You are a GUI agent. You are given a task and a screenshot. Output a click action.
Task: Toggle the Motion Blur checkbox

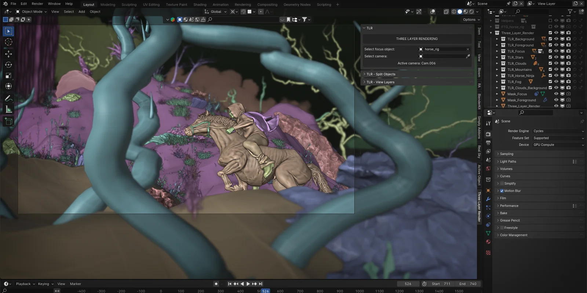502,191
